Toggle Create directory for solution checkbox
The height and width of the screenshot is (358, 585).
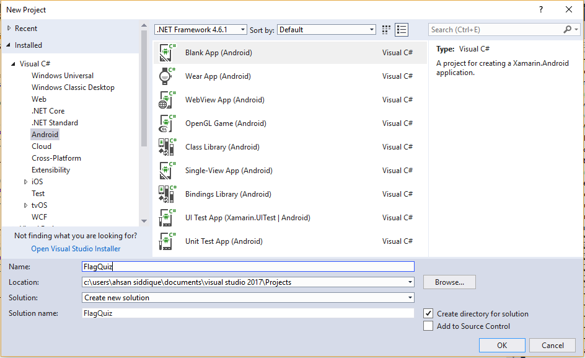coord(428,313)
